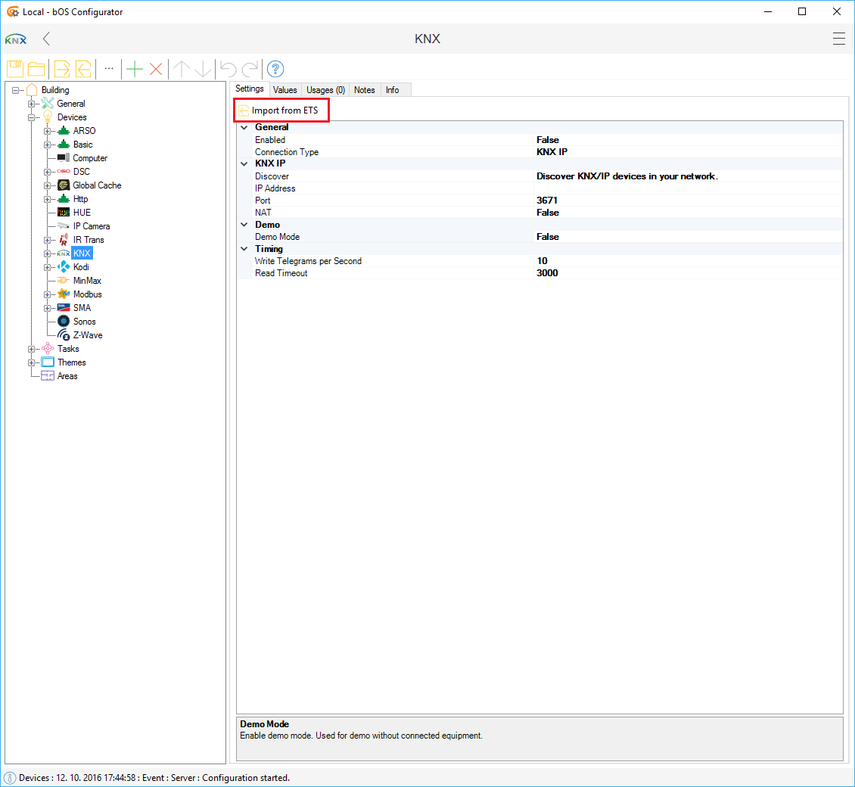The height and width of the screenshot is (787, 855).
Task: Toggle the Demo Mode value
Action: pyautogui.click(x=548, y=237)
